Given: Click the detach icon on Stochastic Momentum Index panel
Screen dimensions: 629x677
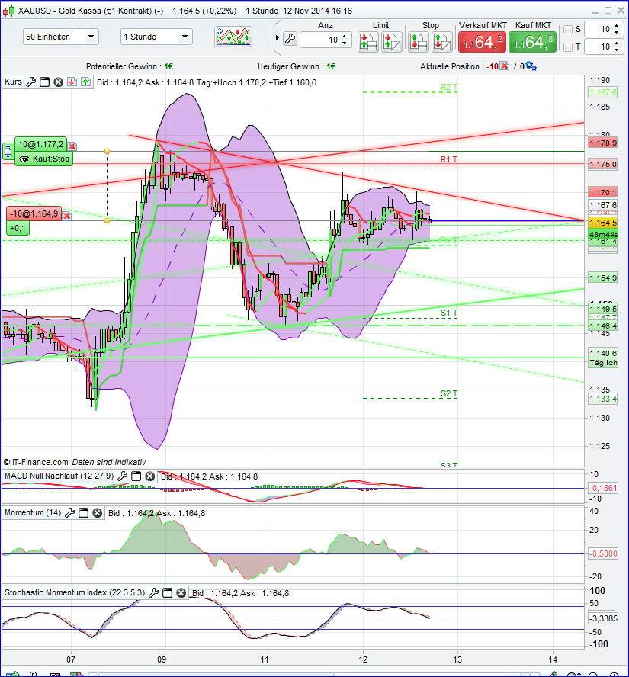Looking at the screenshot, I should coord(165,593).
